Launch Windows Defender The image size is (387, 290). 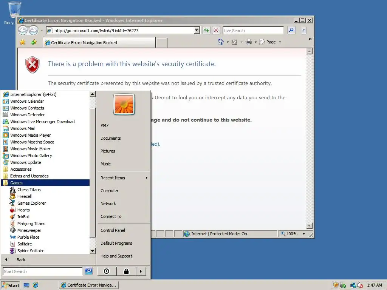click(27, 115)
